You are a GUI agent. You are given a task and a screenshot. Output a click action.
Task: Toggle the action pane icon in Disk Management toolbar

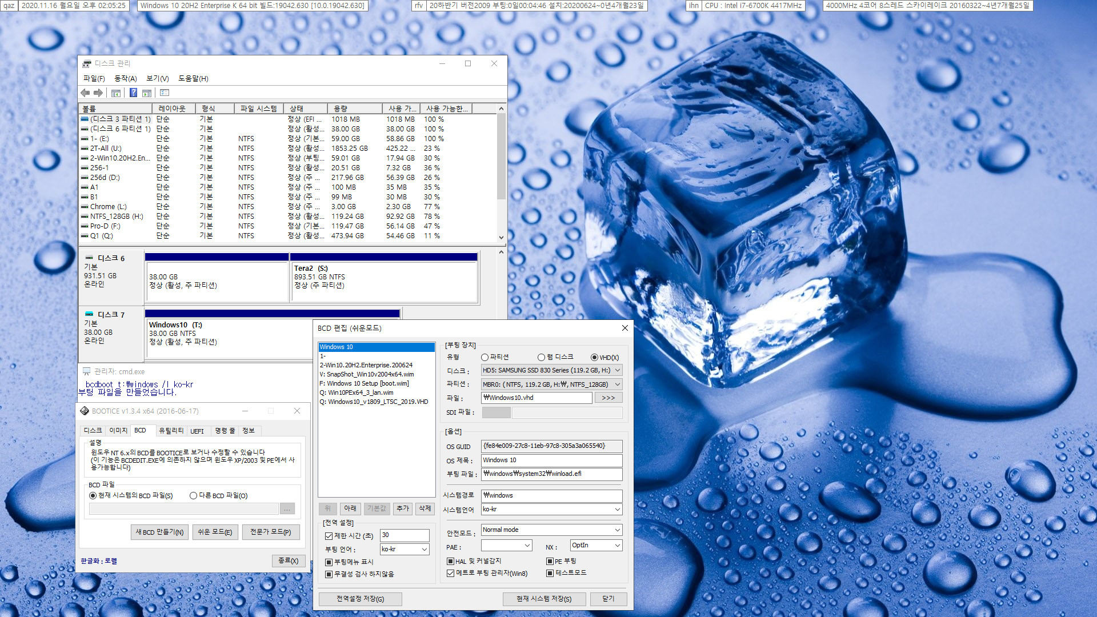tap(147, 93)
